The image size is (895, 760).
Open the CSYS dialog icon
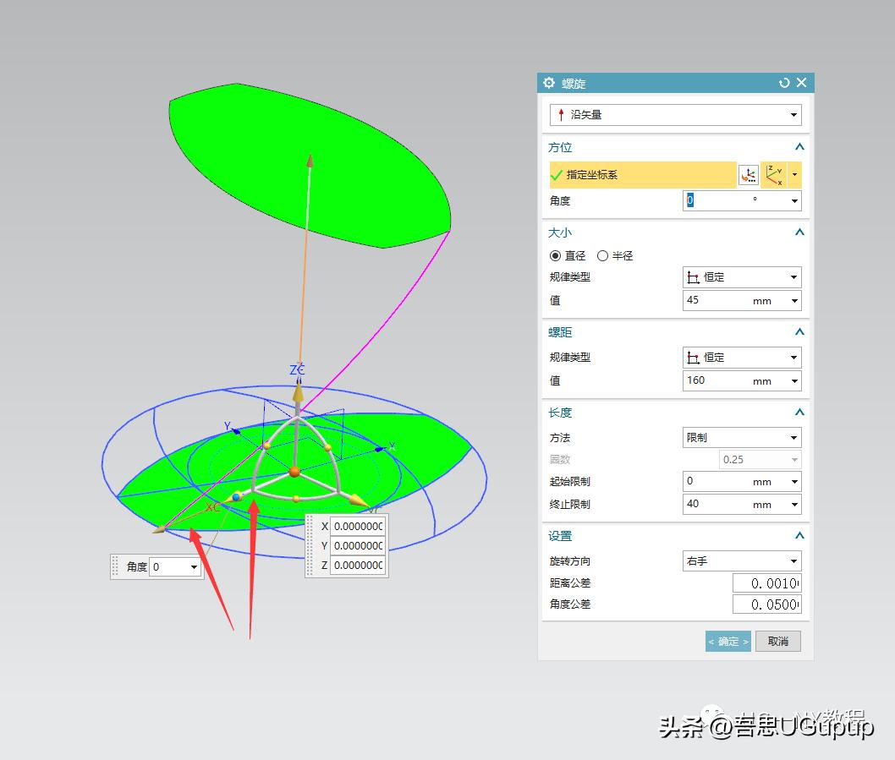point(749,175)
